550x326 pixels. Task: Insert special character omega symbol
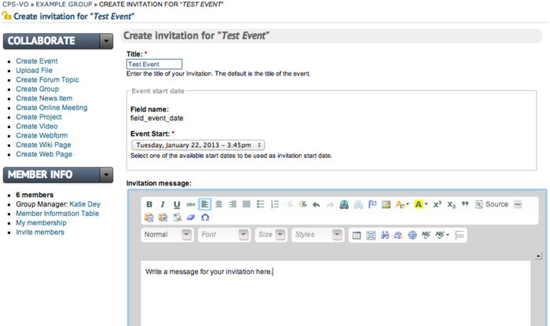[205, 218]
